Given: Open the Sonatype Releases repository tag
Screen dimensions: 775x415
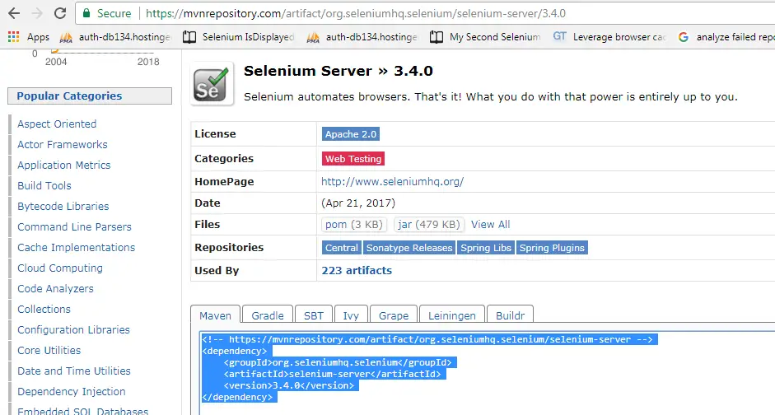Looking at the screenshot, I should click(409, 248).
